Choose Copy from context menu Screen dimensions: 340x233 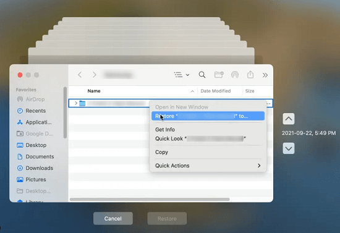click(161, 152)
